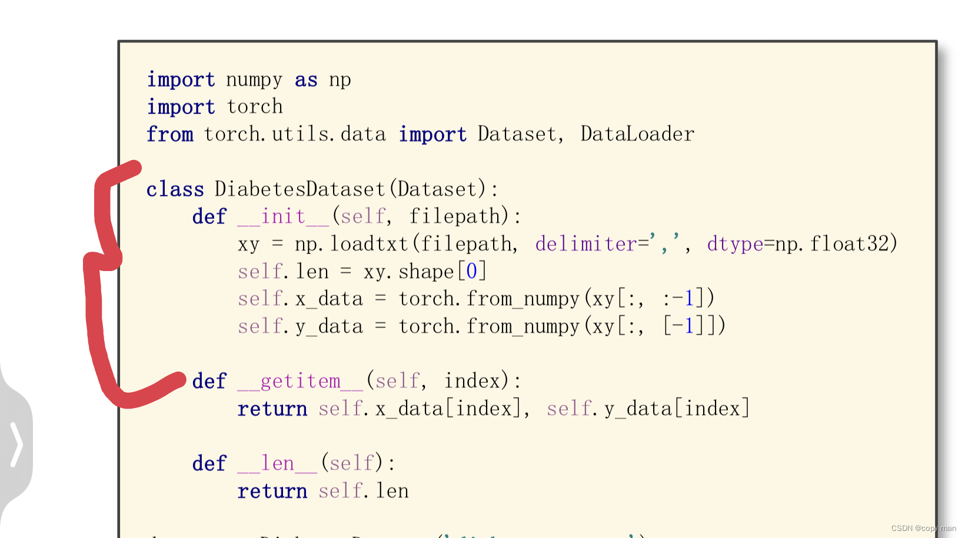
Task: Select the import numpy as np line
Action: (x=247, y=79)
